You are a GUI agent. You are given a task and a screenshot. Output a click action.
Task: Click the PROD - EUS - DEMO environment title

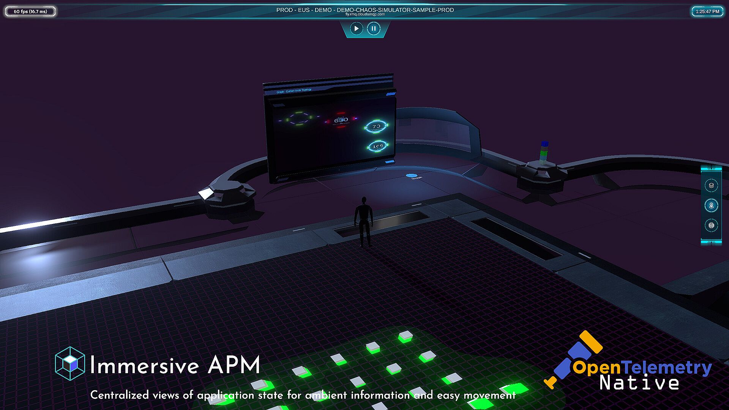pyautogui.click(x=364, y=10)
